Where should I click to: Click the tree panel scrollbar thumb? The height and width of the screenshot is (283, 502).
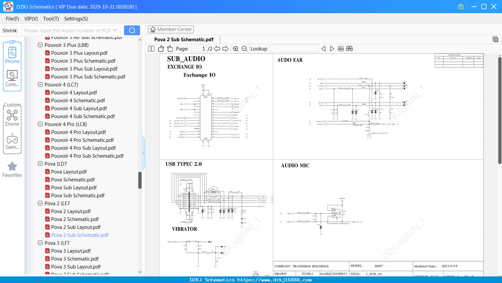(x=140, y=180)
